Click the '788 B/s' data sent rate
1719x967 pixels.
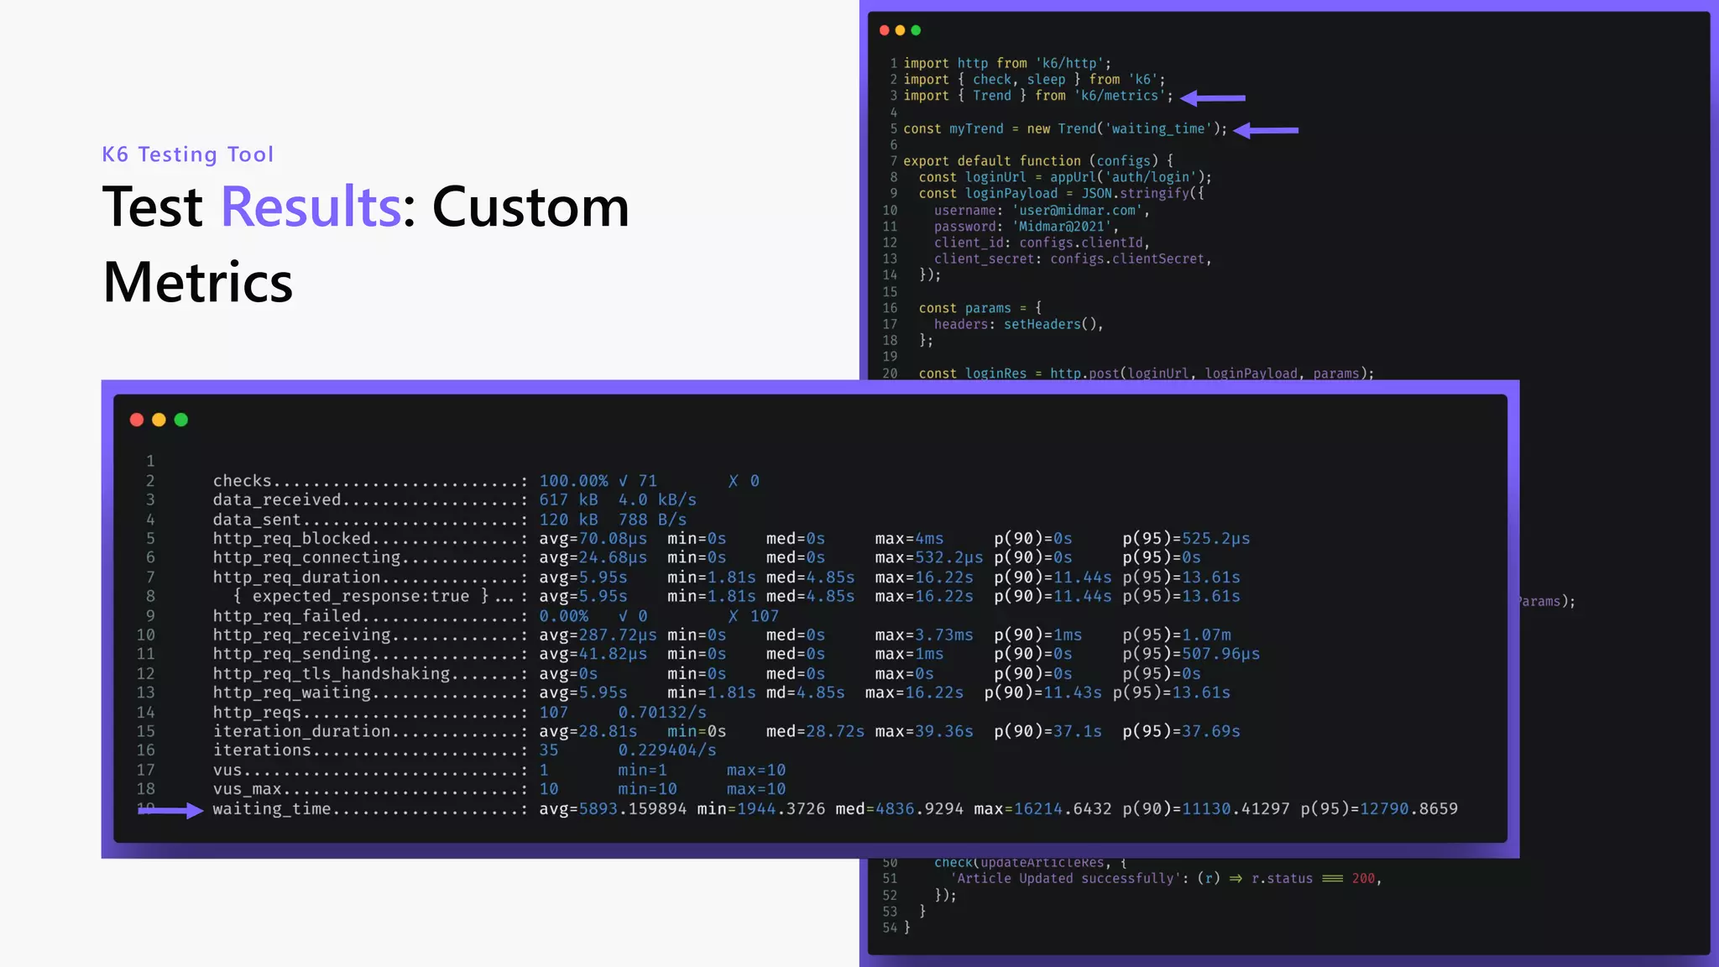[x=652, y=520]
